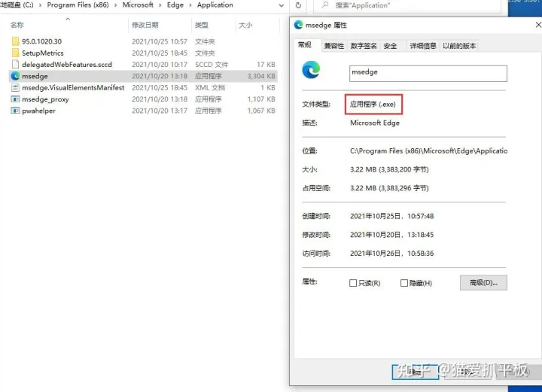Click Edge in the breadcrumb path
Screen dimensions: 542x392
175,5
